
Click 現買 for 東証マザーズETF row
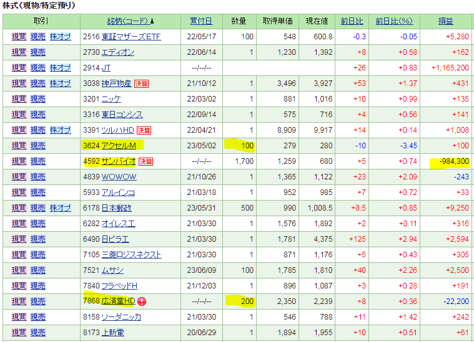point(19,37)
